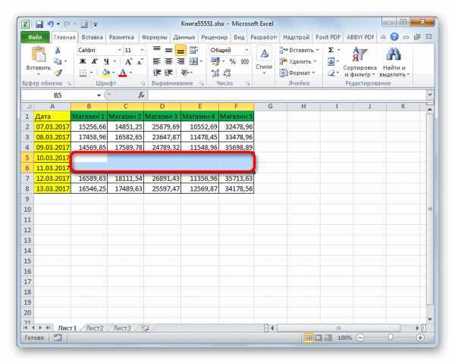Open the Calibri font name dropdown
Screen dimensions: 455x364
pyautogui.click(x=119, y=50)
